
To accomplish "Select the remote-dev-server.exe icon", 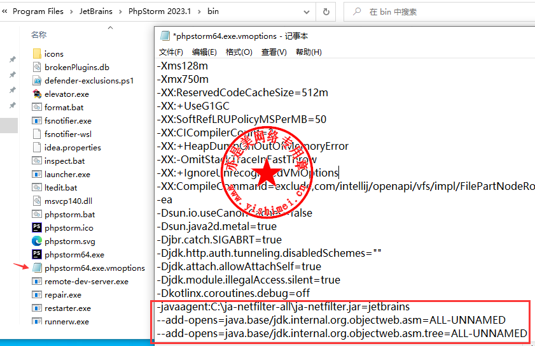I will coord(37,281).
